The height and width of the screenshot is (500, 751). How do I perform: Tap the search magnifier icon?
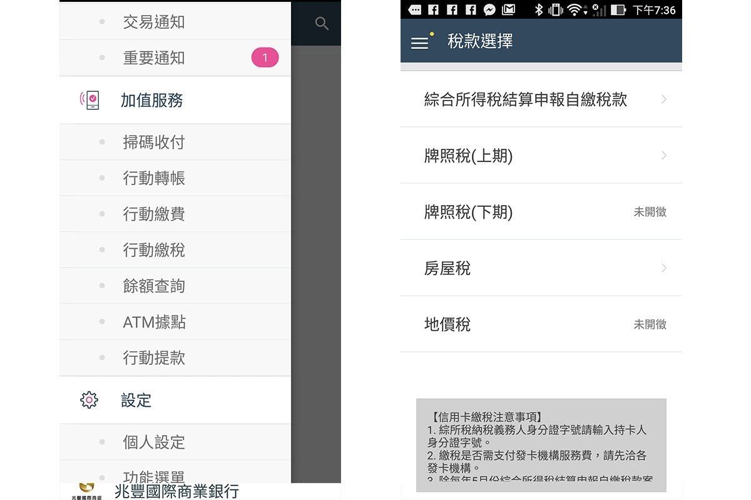tap(322, 24)
